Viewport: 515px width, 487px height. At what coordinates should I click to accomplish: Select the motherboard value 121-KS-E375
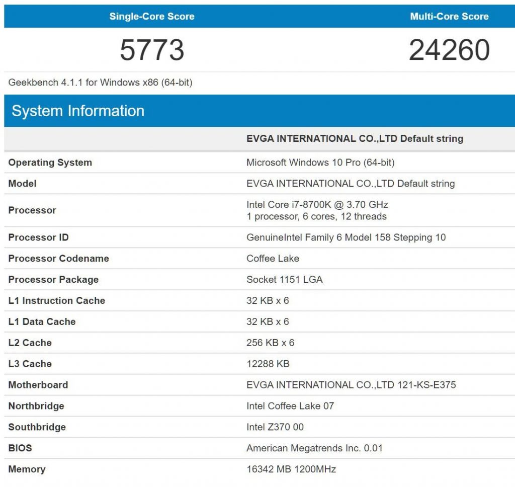[x=351, y=385]
